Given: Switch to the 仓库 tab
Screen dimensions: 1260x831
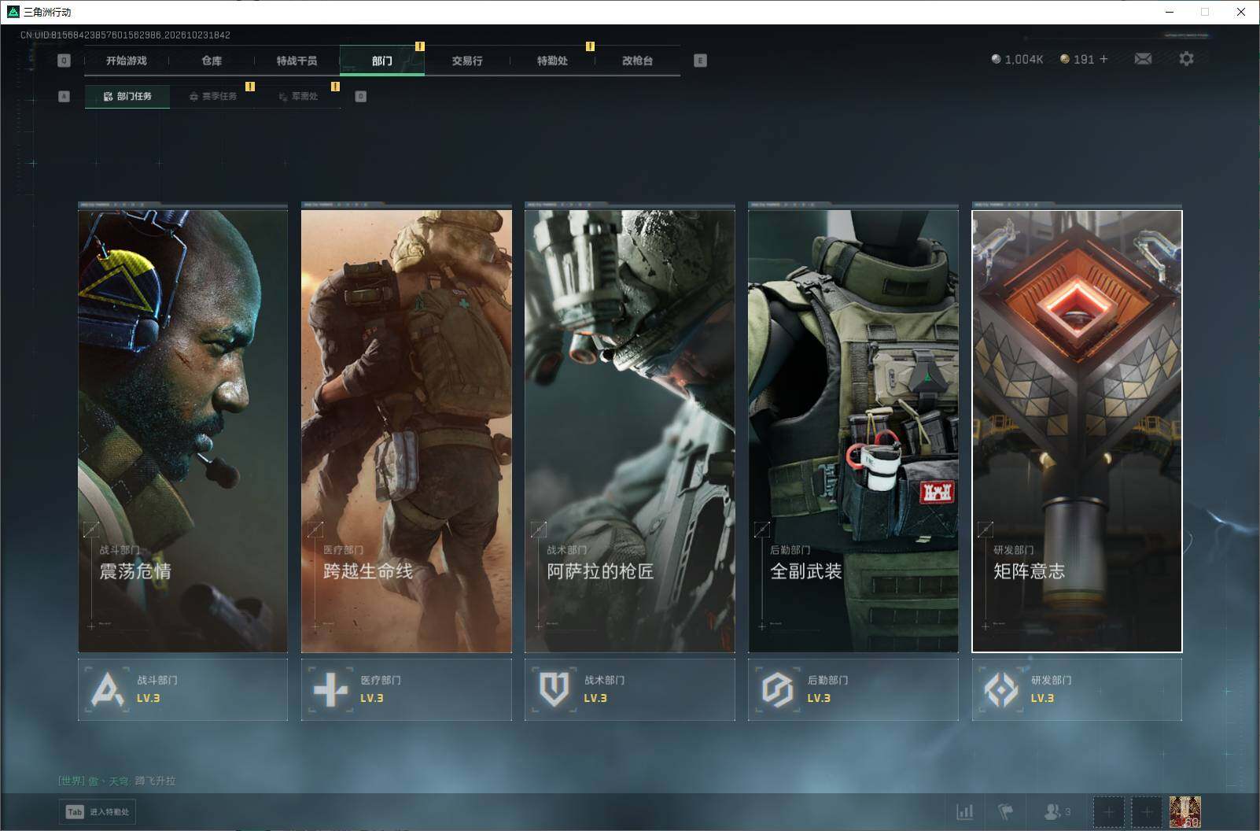Looking at the screenshot, I should click(212, 61).
